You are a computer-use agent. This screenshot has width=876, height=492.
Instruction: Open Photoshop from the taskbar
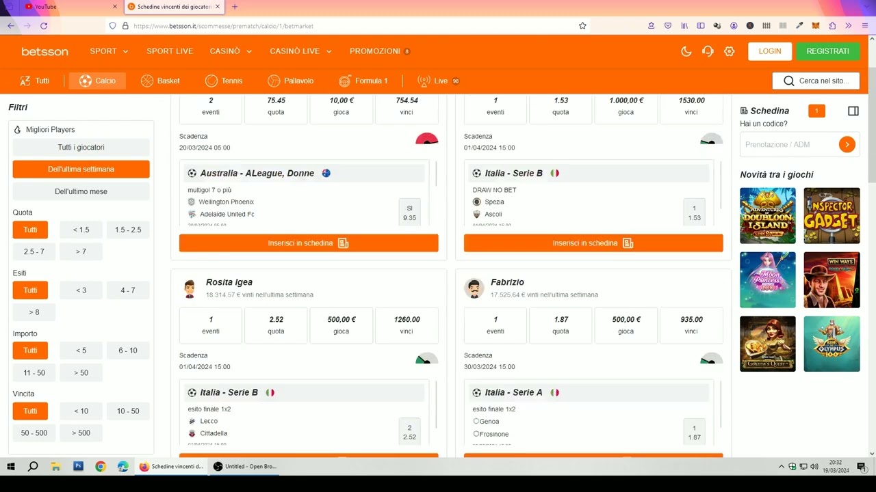tap(78, 467)
